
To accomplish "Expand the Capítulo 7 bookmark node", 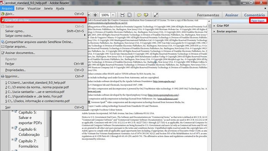I will point(13,140).
